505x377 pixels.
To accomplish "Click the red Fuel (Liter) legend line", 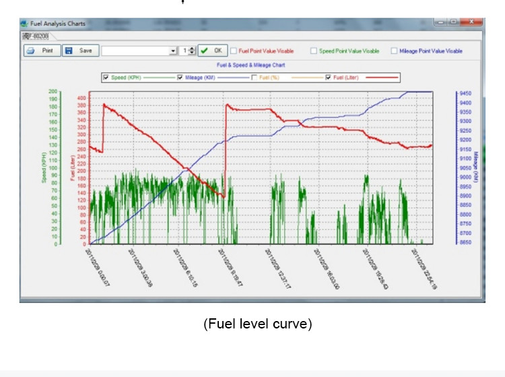I will [x=382, y=78].
